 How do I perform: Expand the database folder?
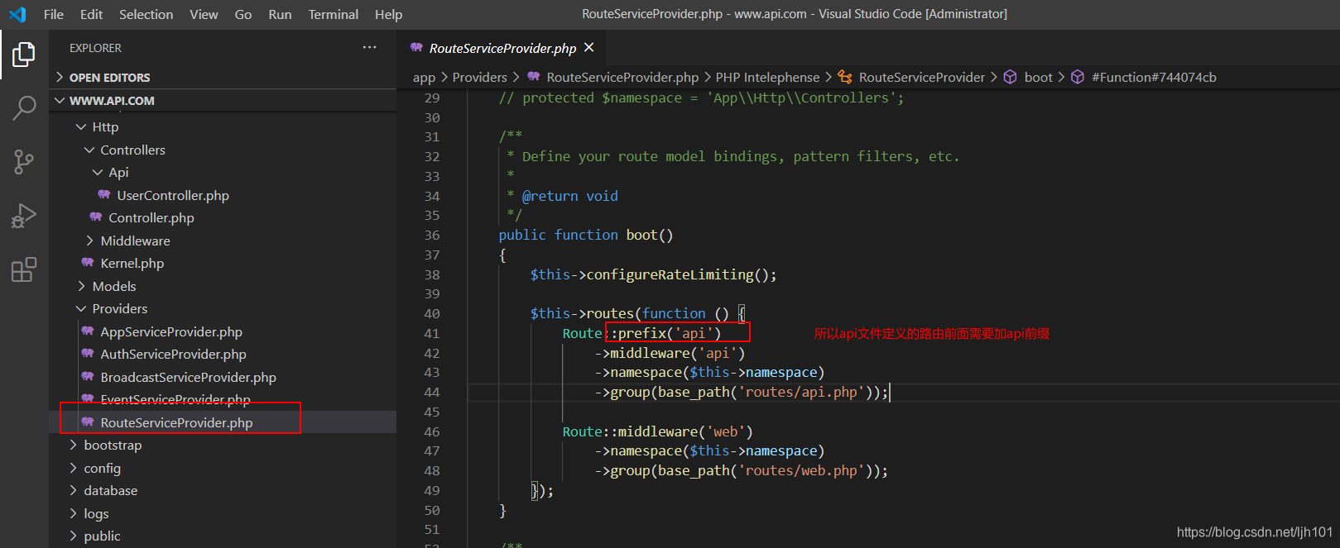[x=73, y=490]
